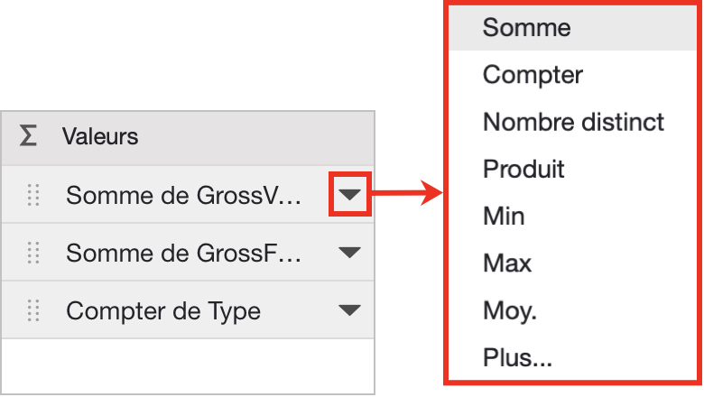Select Max aggregation option
Image resolution: width=704 pixels, height=397 pixels.
[507, 263]
